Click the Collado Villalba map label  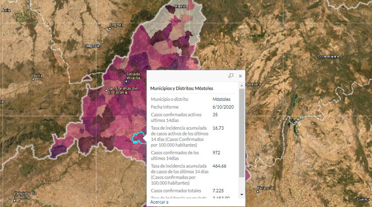[x=133, y=76]
